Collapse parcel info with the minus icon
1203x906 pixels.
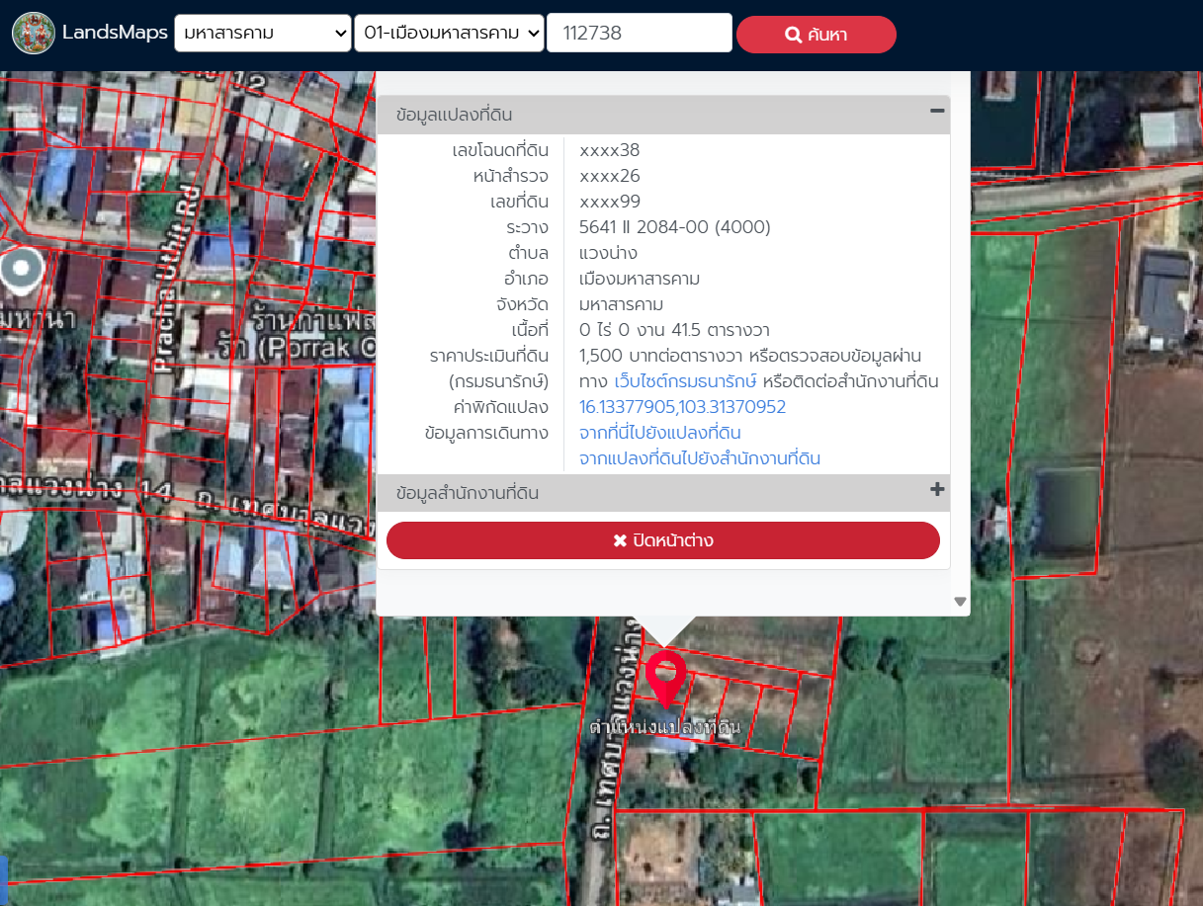pyautogui.click(x=937, y=112)
